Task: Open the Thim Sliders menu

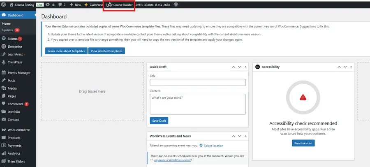Action: coord(18,161)
